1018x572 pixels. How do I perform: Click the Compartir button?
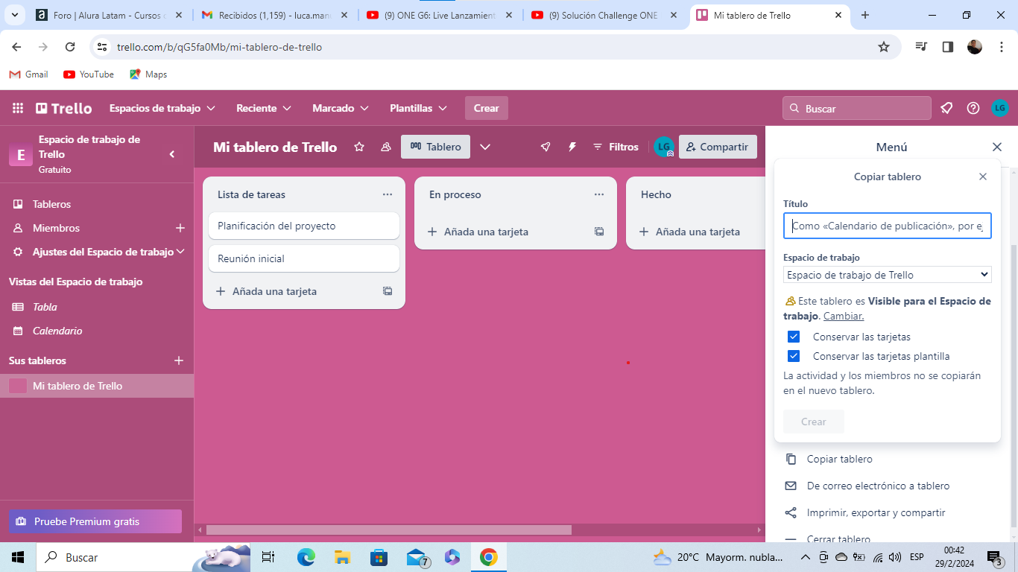point(718,147)
